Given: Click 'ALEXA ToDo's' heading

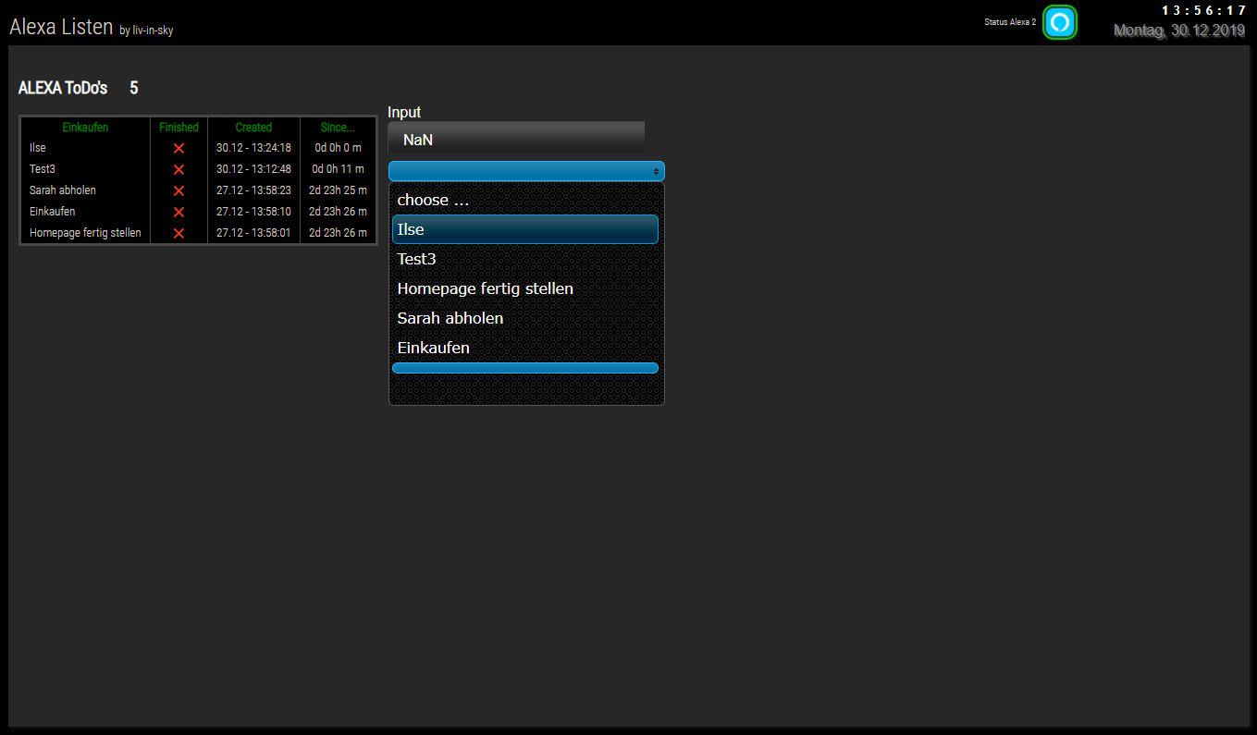Looking at the screenshot, I should click(x=63, y=89).
